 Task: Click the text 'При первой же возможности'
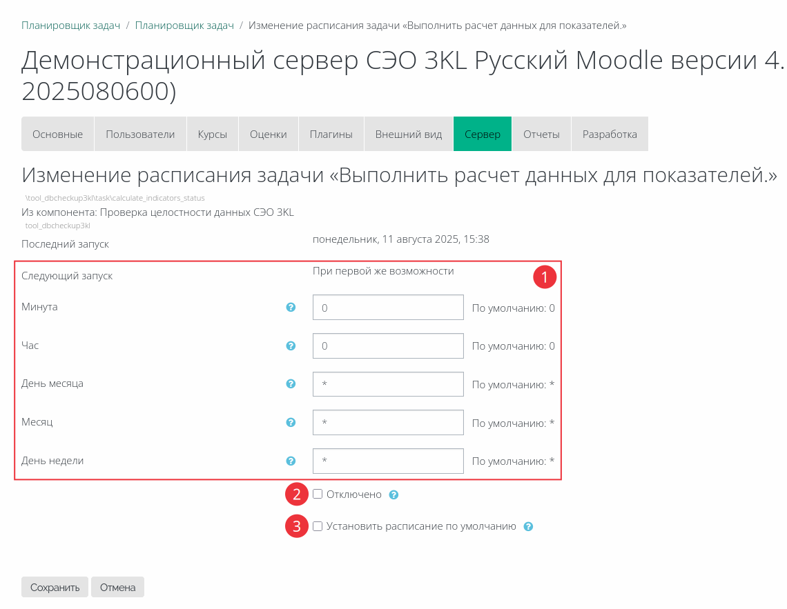[x=383, y=271]
